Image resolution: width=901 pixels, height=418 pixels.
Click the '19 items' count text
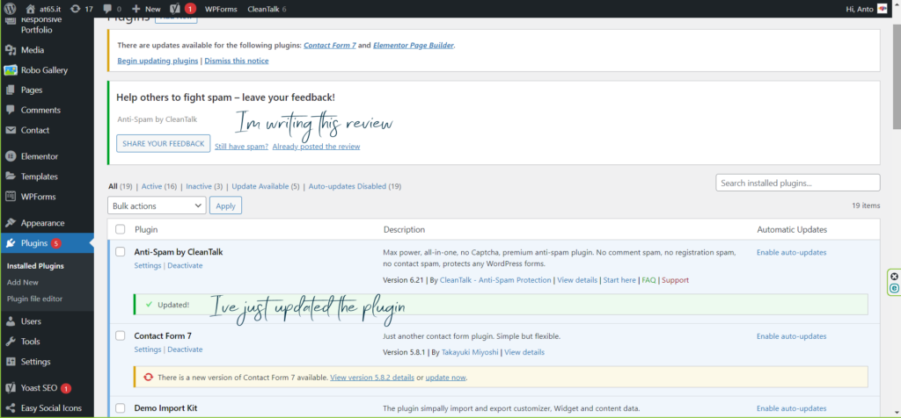(866, 205)
